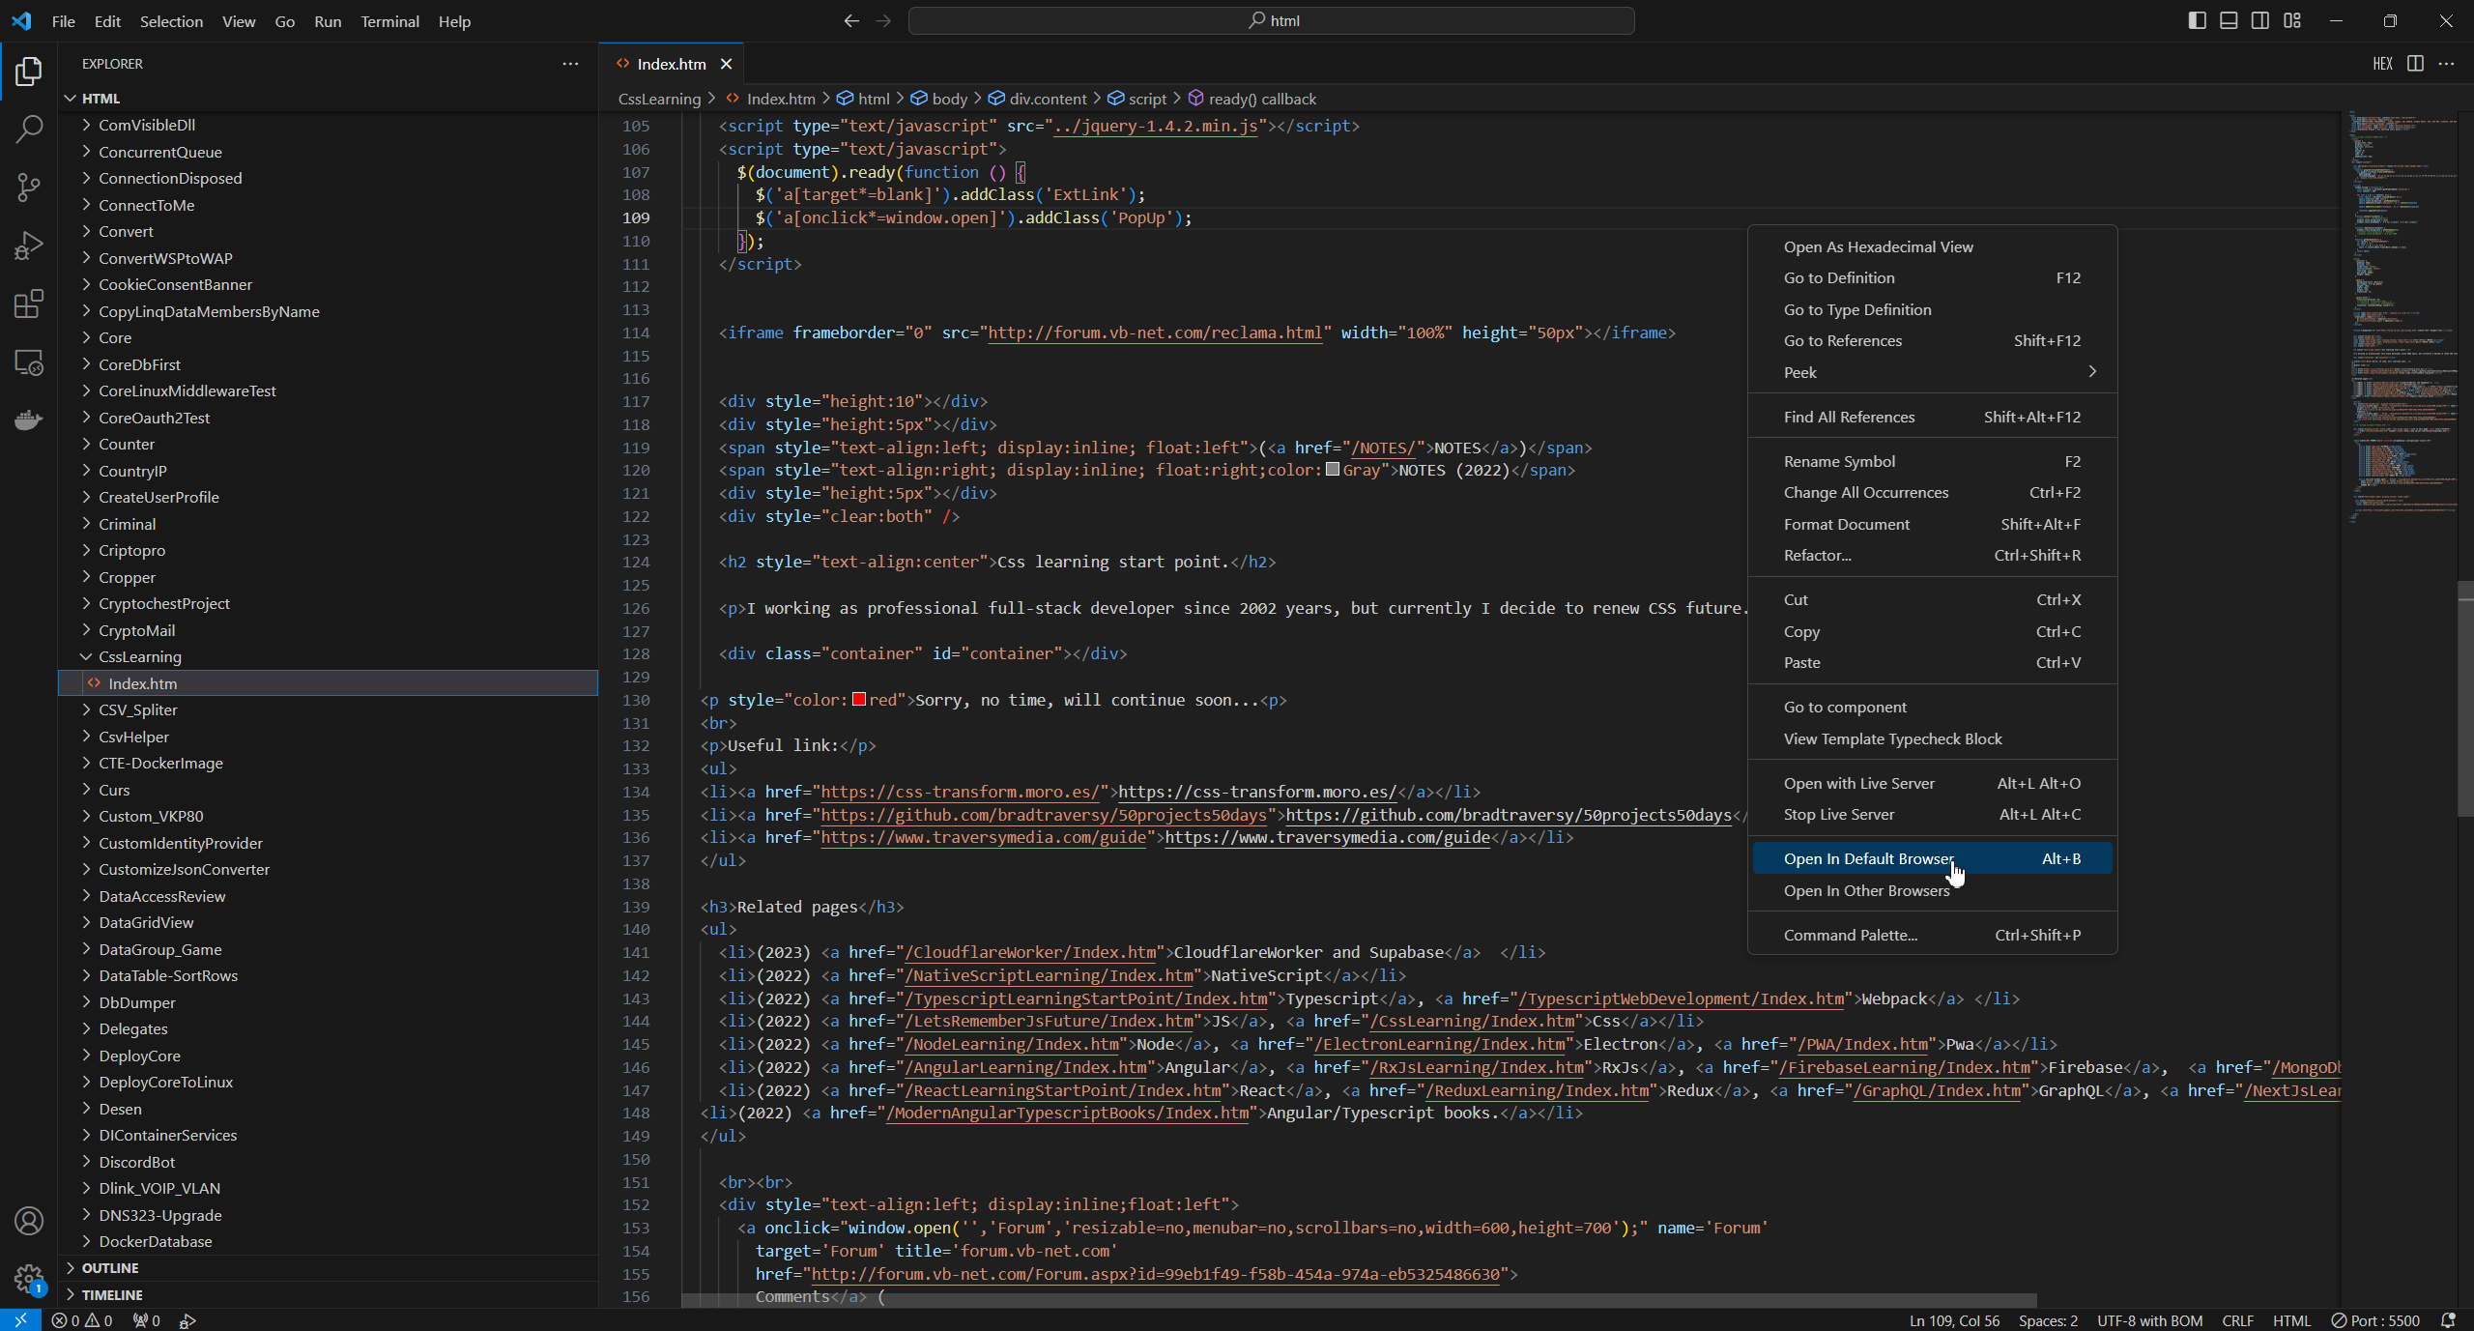Open the Extensions view icon
Screen dimensions: 2474x1331
29,304
